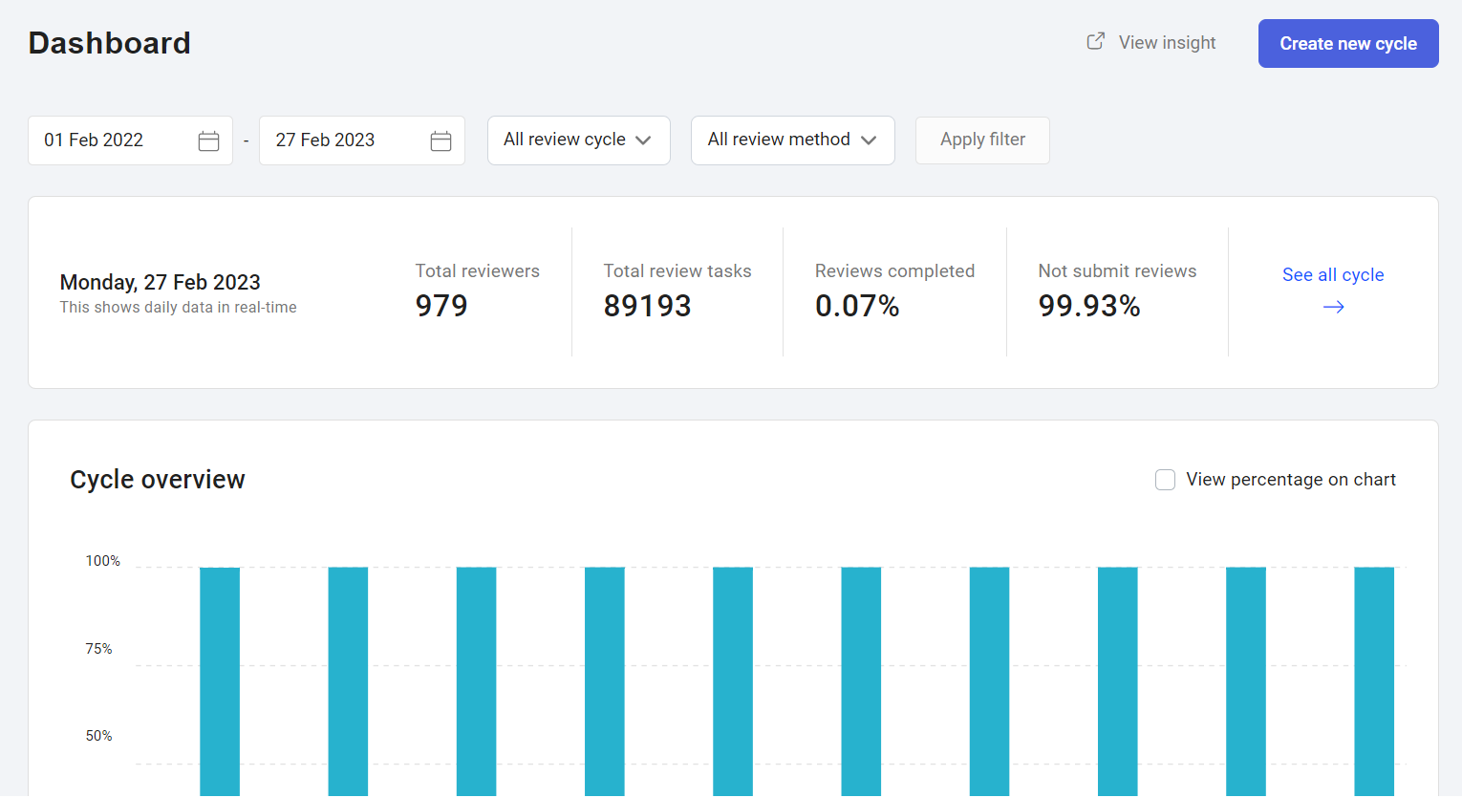Screen dimensions: 1462x798
Task: Follow the See all cycle link
Action: (x=1333, y=275)
